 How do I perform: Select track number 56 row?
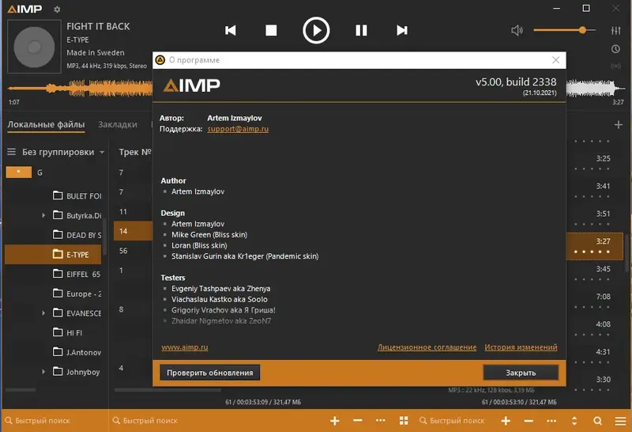coord(133,251)
